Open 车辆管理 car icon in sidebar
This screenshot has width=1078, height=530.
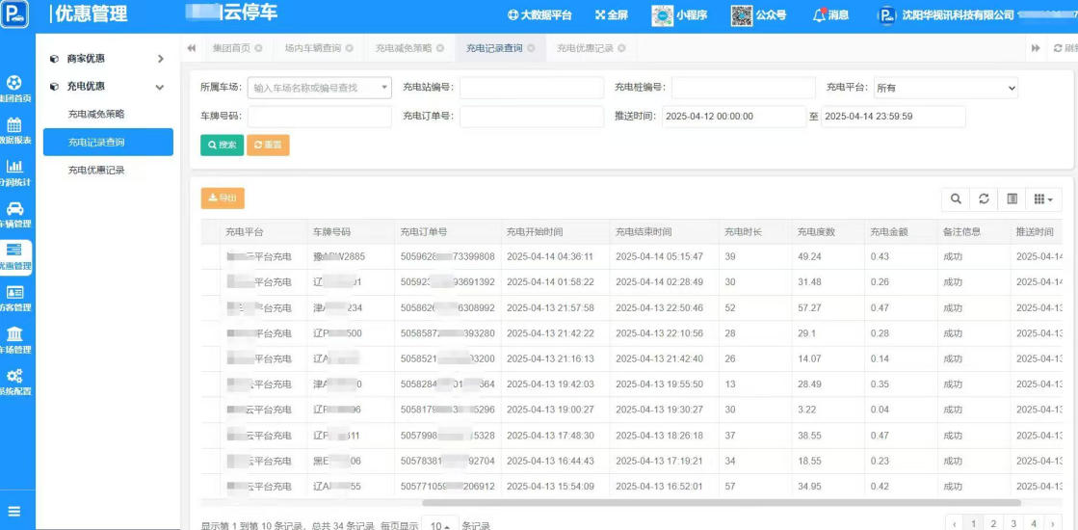click(x=15, y=215)
